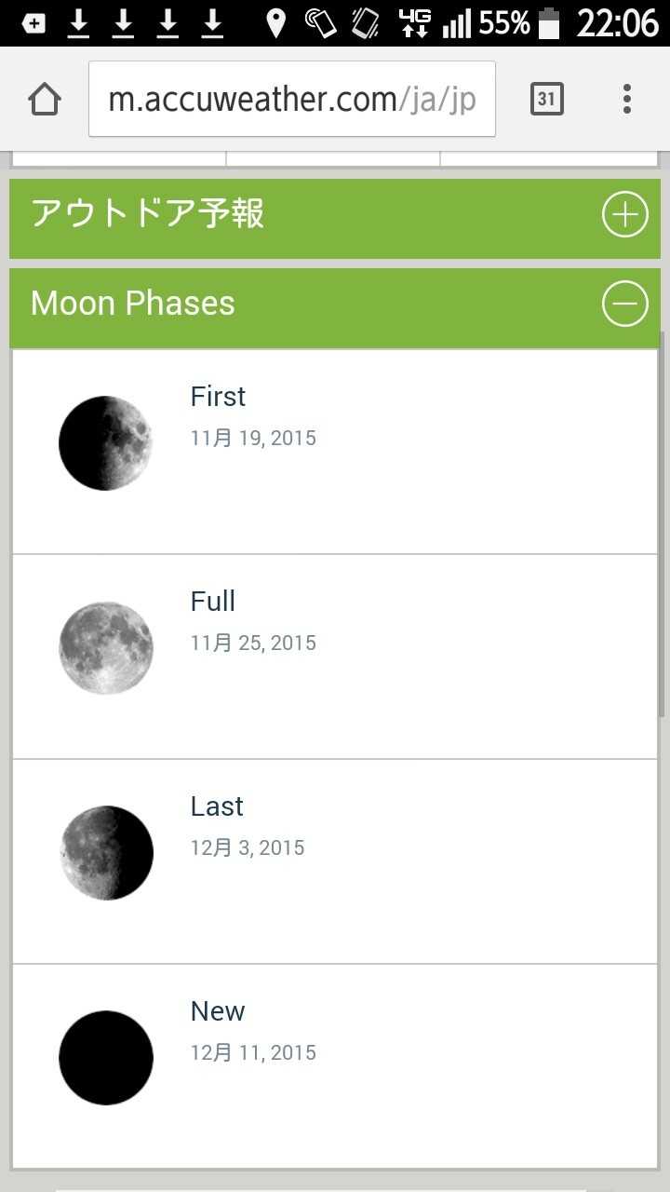Image resolution: width=670 pixels, height=1192 pixels.
Task: Tap the 12月 11, 2015 date
Action: tap(253, 1053)
